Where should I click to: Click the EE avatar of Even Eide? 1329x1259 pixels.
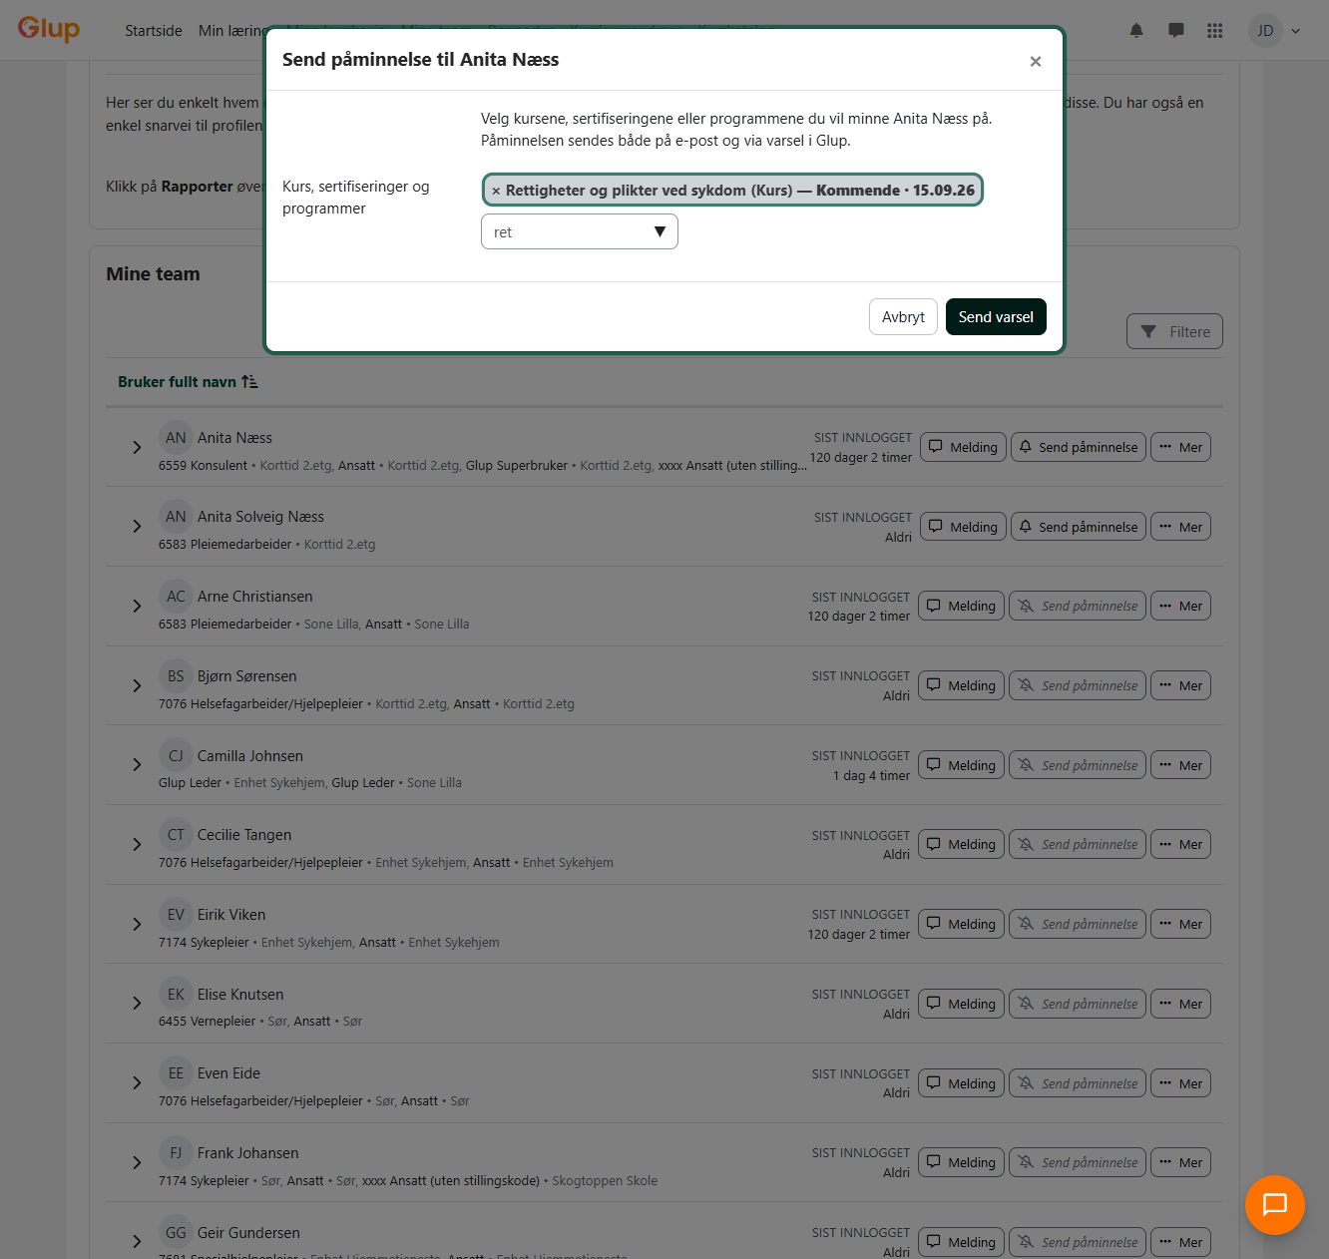176,1073
